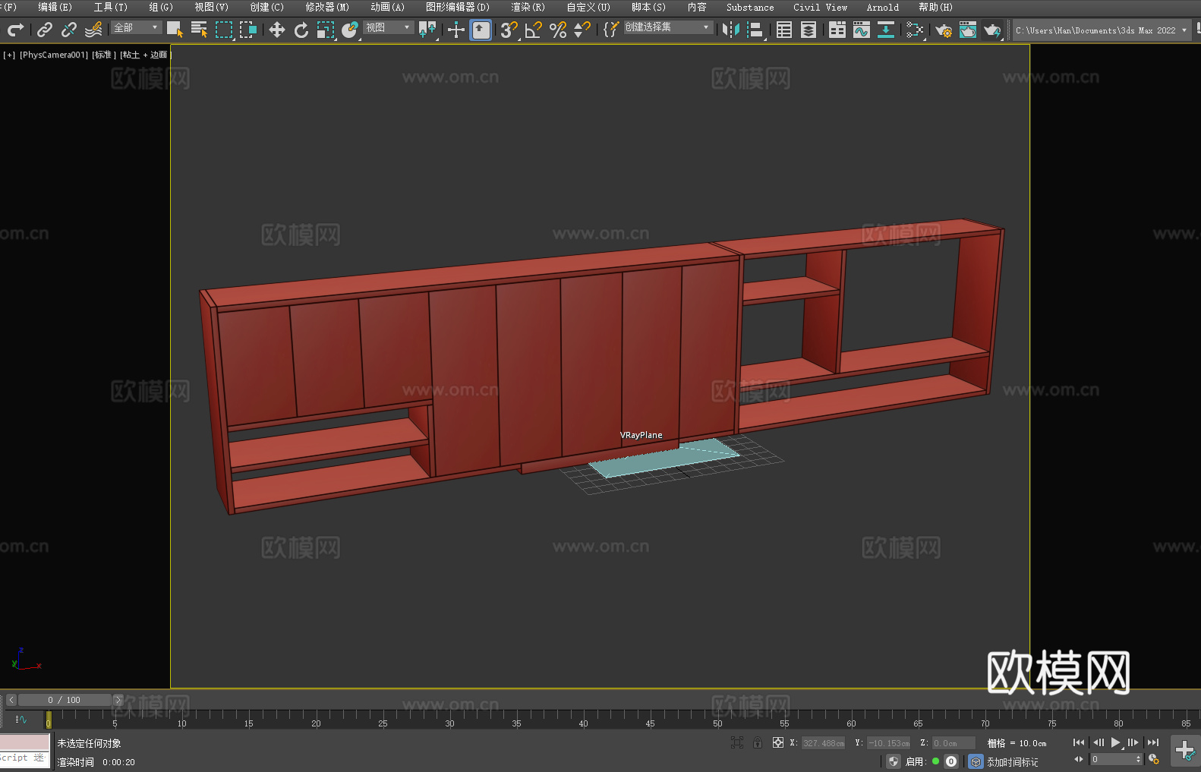Open the 编辑(E) menu
Screen dimensions: 1201x772
[x=55, y=7]
